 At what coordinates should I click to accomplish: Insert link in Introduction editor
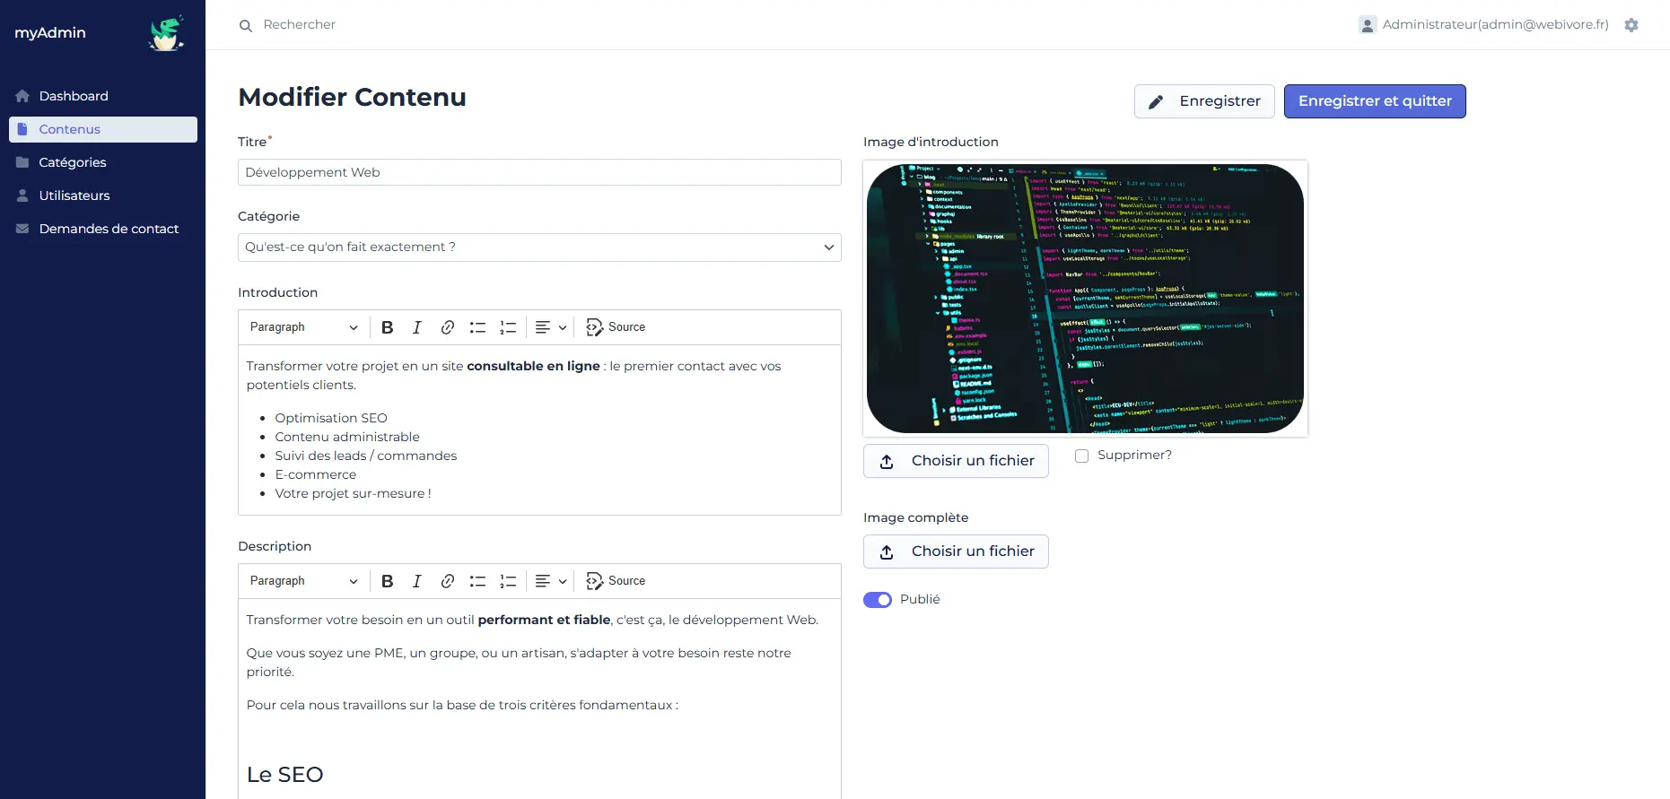[447, 327]
